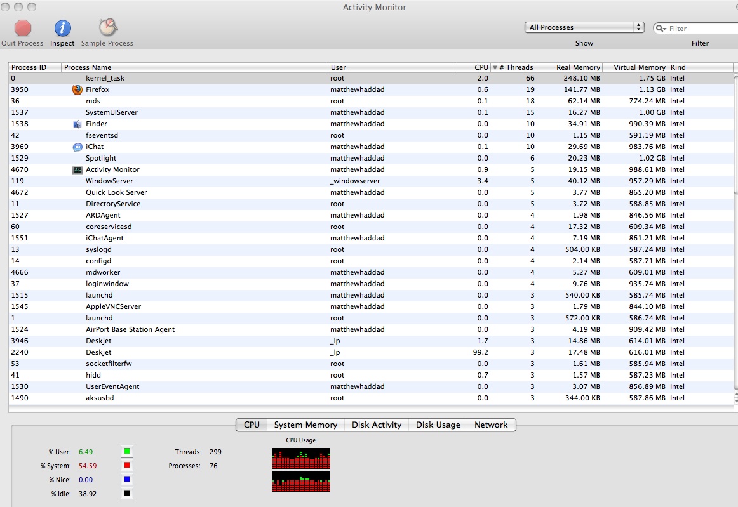Click the Processes count 76 value
738x507 pixels.
pos(213,466)
